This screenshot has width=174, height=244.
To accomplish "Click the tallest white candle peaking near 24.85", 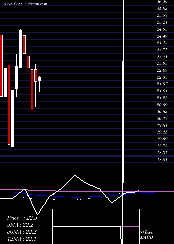I will click(x=21, y=49).
